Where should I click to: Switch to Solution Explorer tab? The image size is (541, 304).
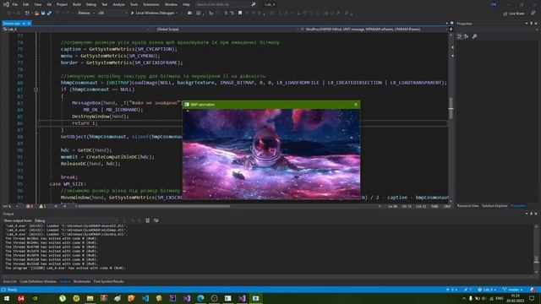coord(495,206)
